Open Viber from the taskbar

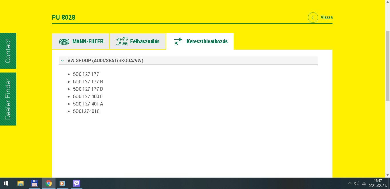(76, 183)
